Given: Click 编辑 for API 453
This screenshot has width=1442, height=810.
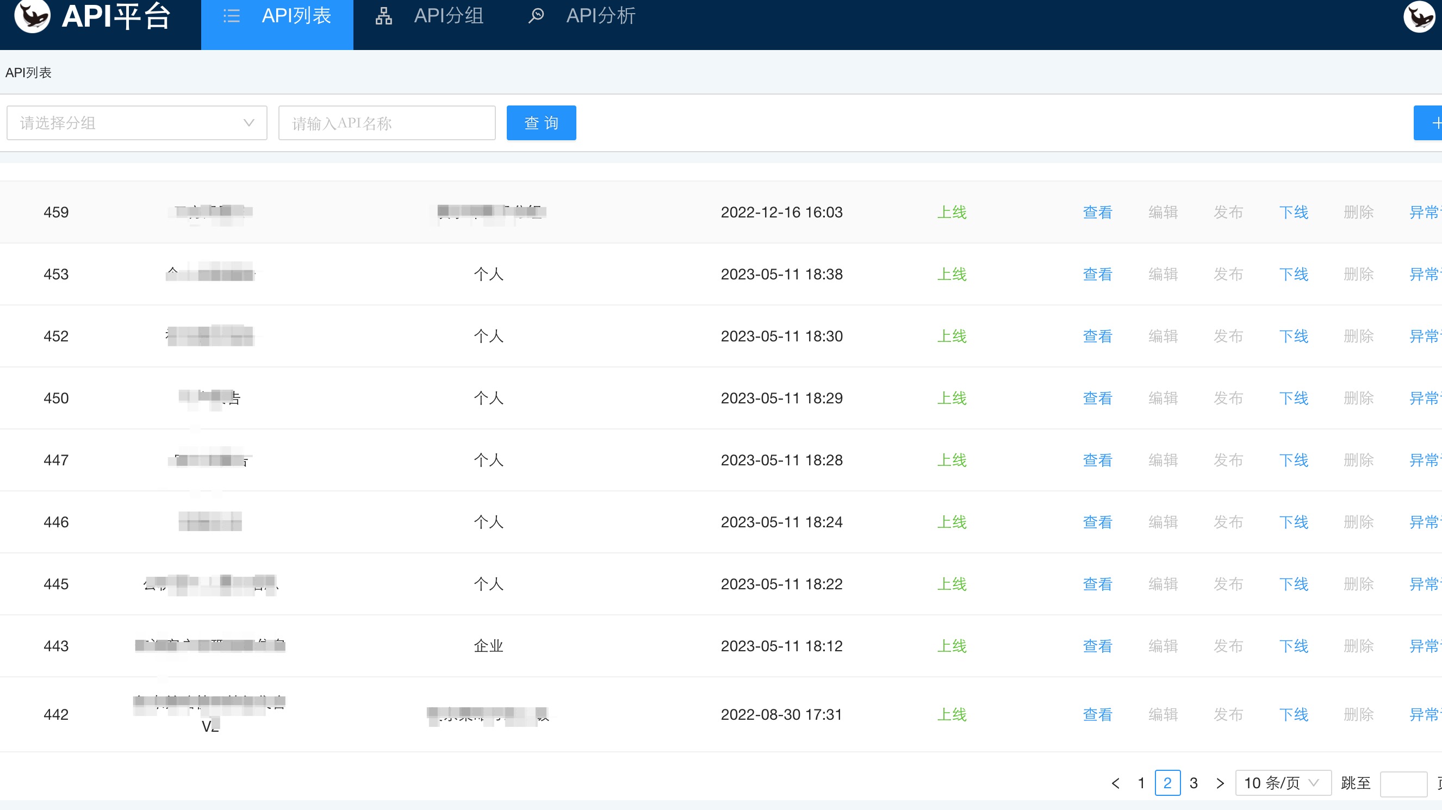Looking at the screenshot, I should pyautogui.click(x=1163, y=275).
